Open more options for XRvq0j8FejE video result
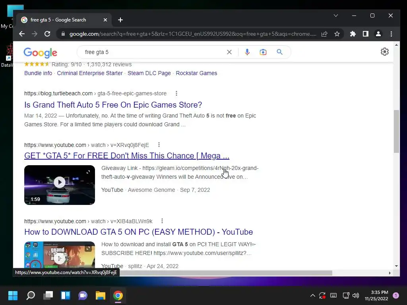Viewport: 407px width, 305px height. (x=159, y=145)
